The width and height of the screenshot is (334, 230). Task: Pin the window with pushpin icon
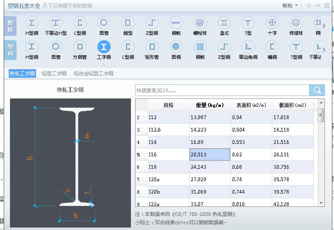click(308, 5)
